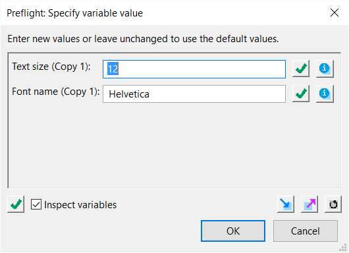This screenshot has height=253, width=349.
Task: Click into the Helvetica font name field
Action: point(194,94)
